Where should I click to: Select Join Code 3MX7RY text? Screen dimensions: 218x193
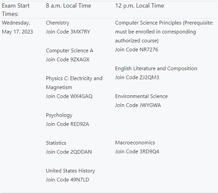(x=68, y=32)
